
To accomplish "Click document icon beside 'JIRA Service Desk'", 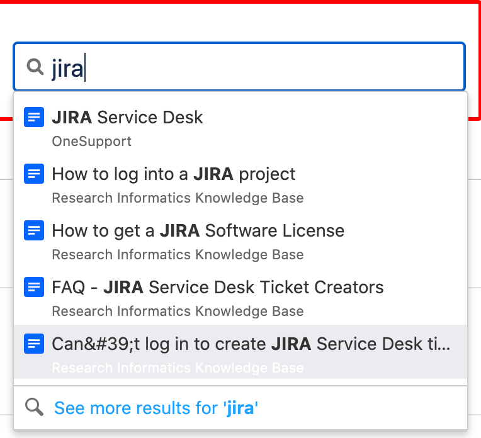I will click(x=34, y=117).
